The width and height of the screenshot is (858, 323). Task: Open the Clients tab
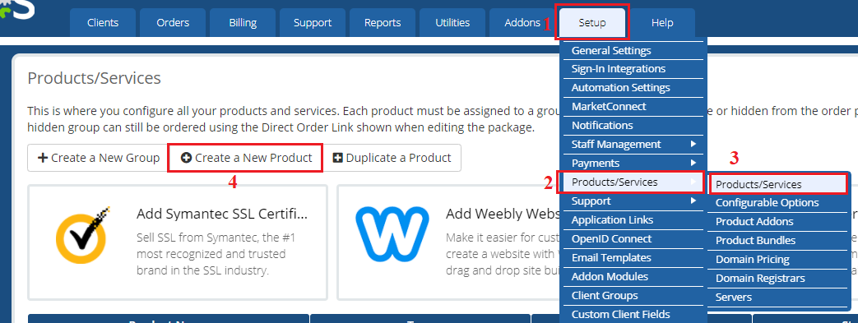pos(103,22)
